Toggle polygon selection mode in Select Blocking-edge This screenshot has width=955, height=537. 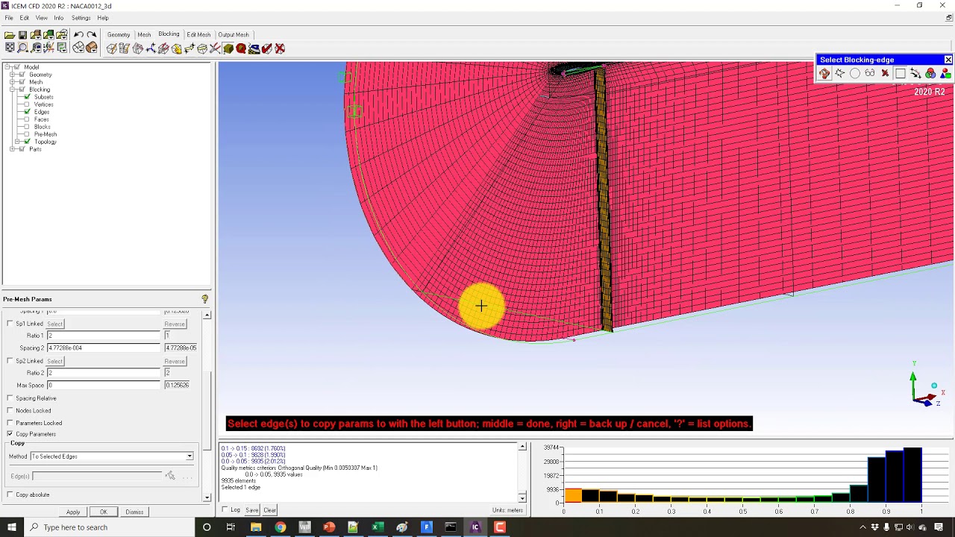[840, 73]
